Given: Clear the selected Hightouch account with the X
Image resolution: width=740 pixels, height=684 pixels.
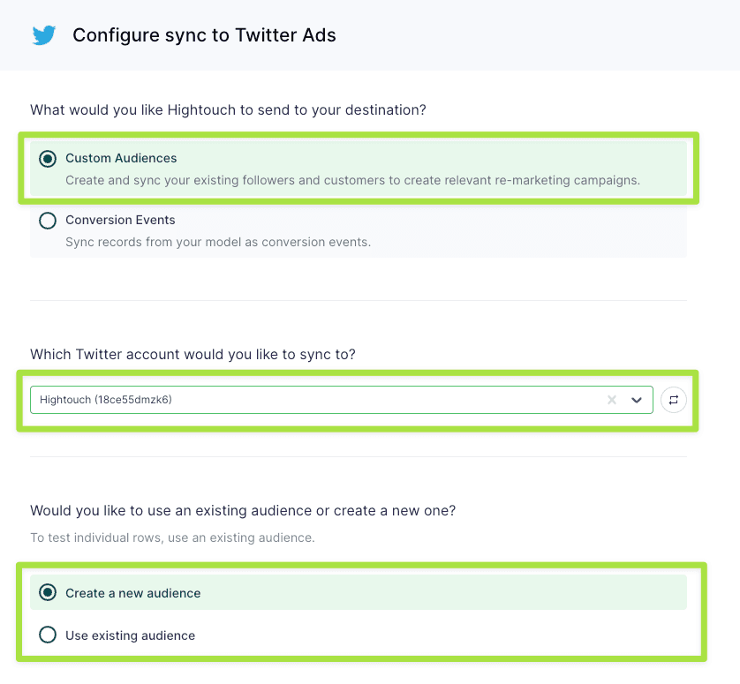Looking at the screenshot, I should pyautogui.click(x=612, y=400).
